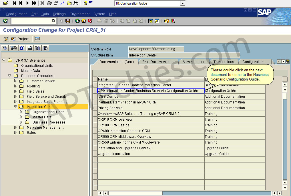This screenshot has width=291, height=196.
Task: Expand the Customer Service folder
Action: (x=15, y=81)
